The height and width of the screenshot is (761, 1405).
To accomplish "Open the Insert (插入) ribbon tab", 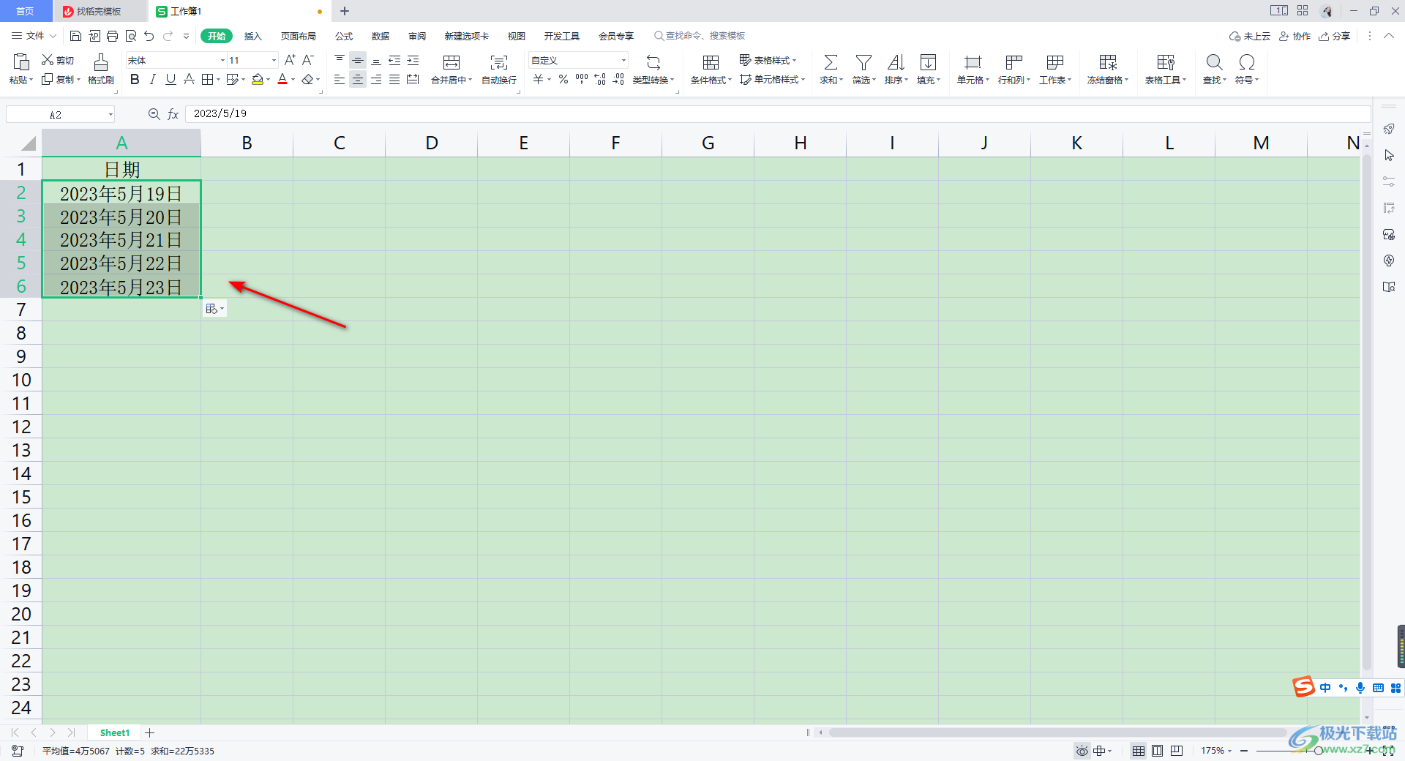I will point(253,36).
